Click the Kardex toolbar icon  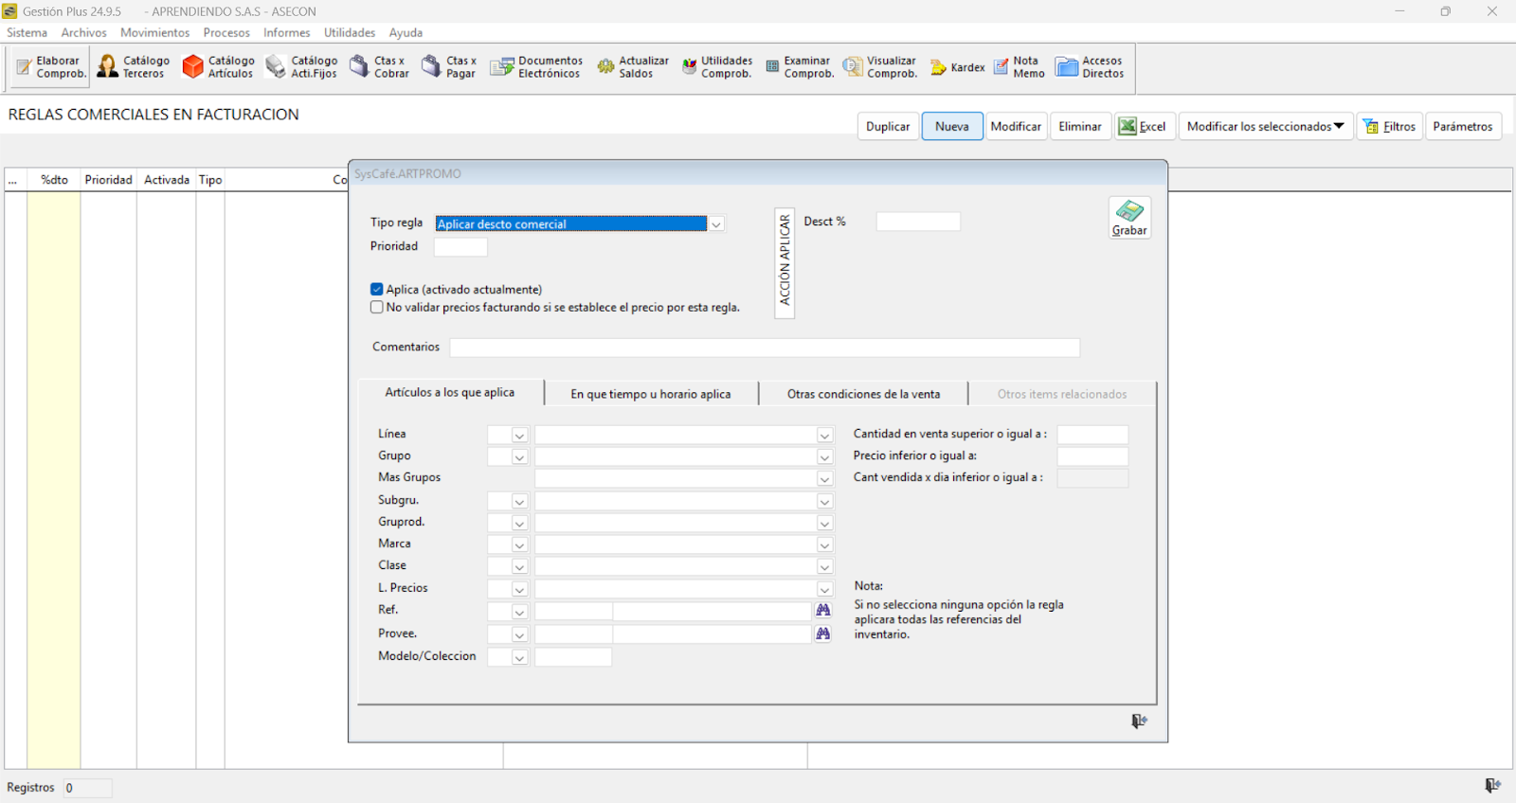point(938,67)
